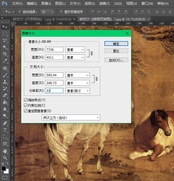Select the Eraser tool
This screenshot has height=181, width=174.
(x=5, y=96)
